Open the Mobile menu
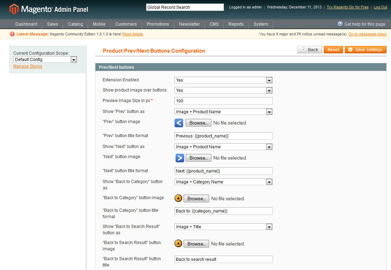The width and height of the screenshot is (391, 270). 99,24
